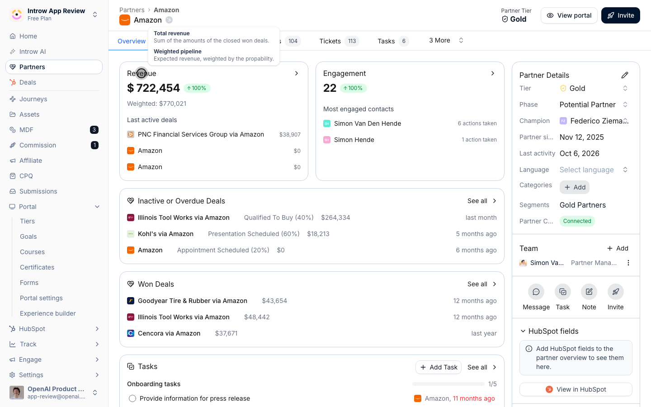651x407 pixels.
Task: Click the Note icon button
Action: (589, 292)
